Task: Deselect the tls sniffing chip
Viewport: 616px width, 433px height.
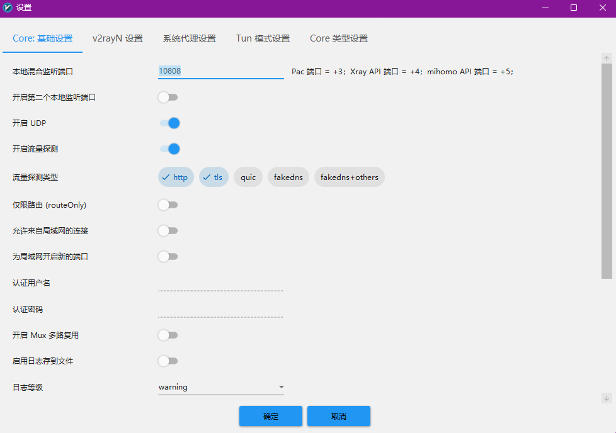Action: 214,177
